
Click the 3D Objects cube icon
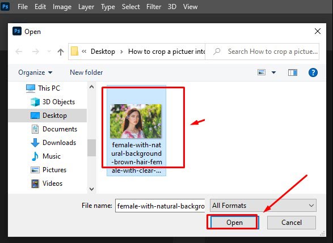click(35, 102)
